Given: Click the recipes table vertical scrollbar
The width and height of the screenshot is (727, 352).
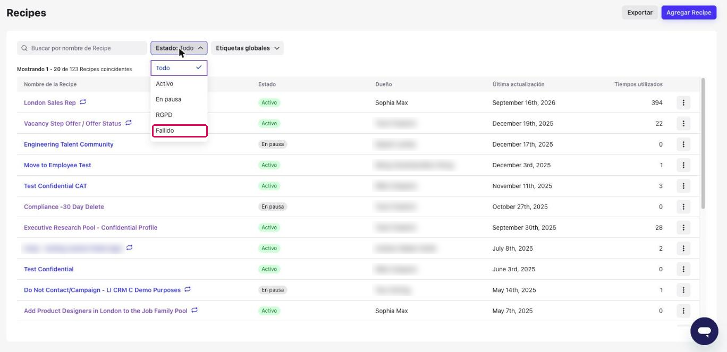Looking at the screenshot, I should (x=704, y=143).
